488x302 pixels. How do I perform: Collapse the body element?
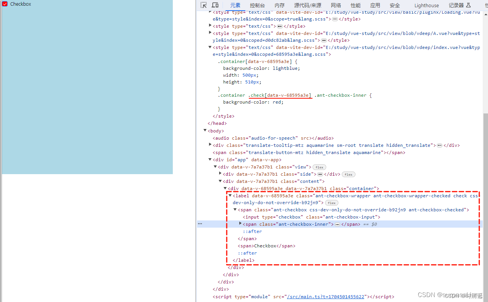(x=205, y=131)
